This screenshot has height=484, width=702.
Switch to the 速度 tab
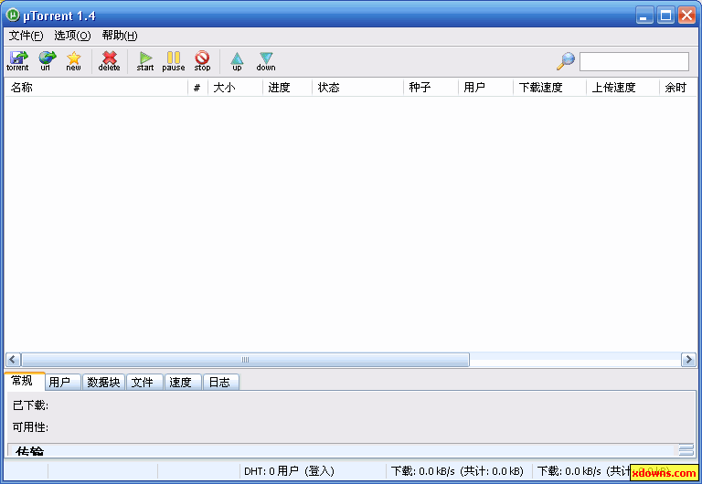click(x=183, y=382)
